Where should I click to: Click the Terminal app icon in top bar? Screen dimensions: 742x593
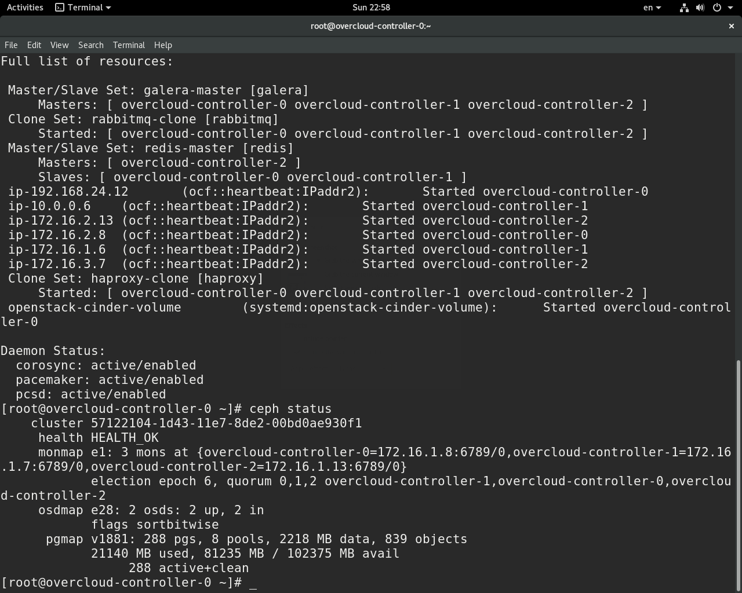coord(60,8)
